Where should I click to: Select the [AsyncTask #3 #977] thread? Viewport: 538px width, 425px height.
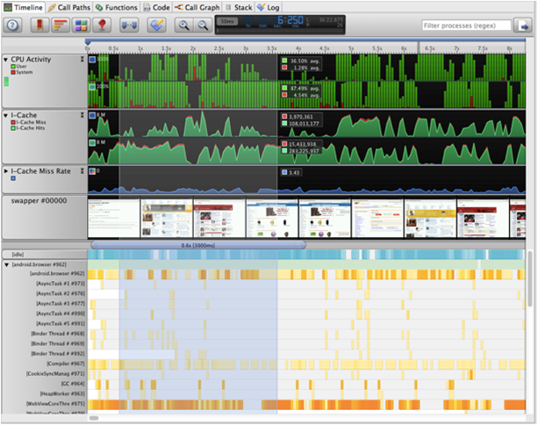pyautogui.click(x=61, y=304)
